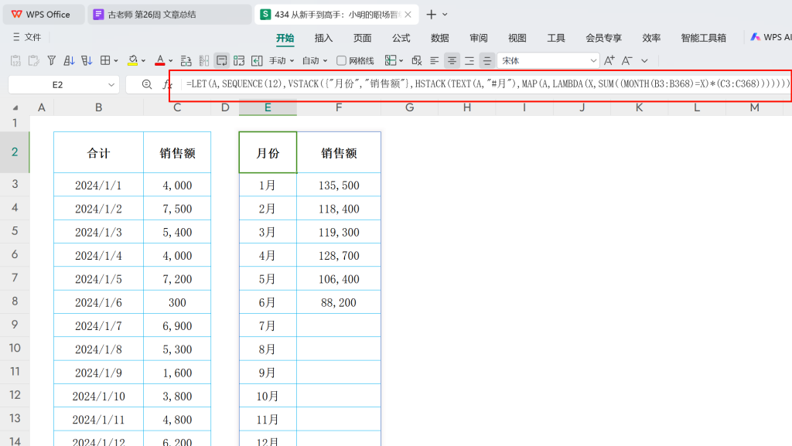The width and height of the screenshot is (792, 446).
Task: Switch to the 开始 ribbon tab
Action: tap(285, 38)
